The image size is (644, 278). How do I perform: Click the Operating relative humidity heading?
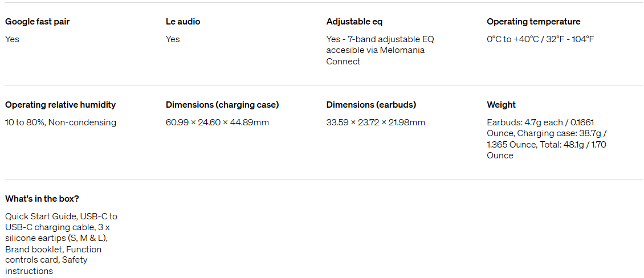coord(60,105)
